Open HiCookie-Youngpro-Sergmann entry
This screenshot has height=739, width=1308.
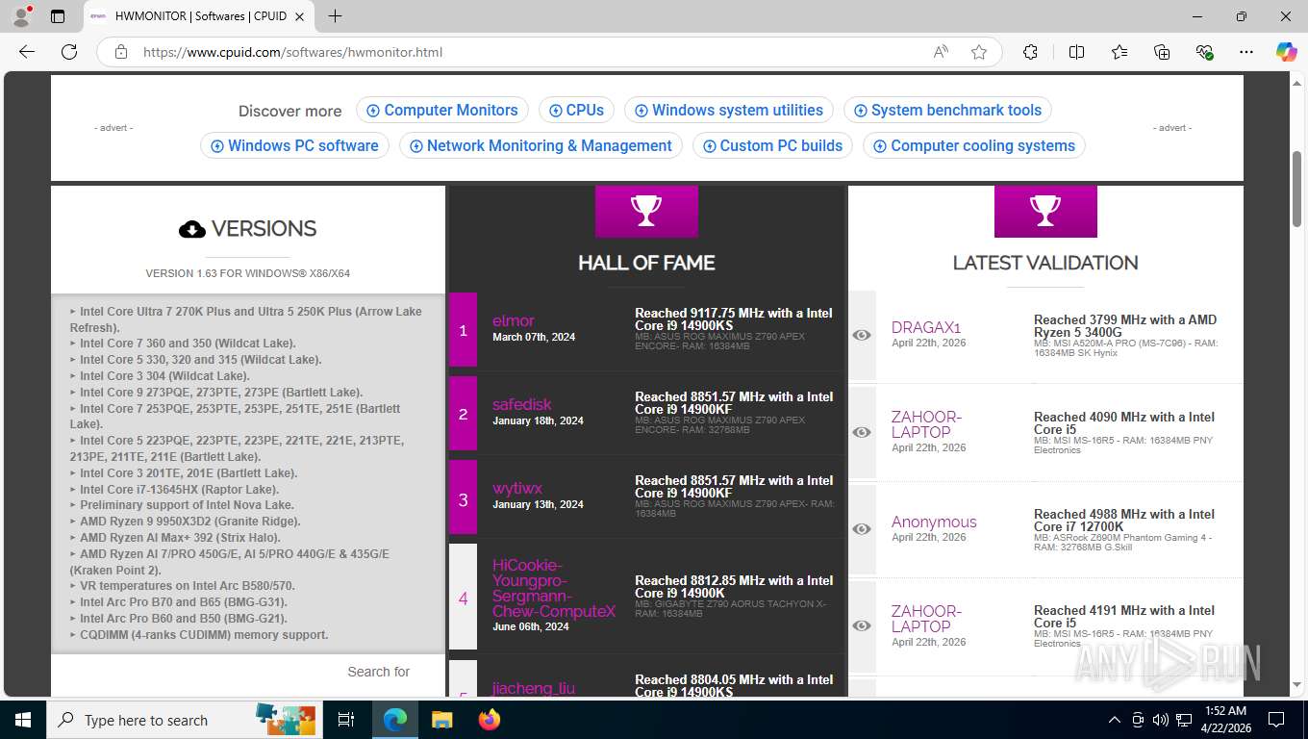pos(554,588)
